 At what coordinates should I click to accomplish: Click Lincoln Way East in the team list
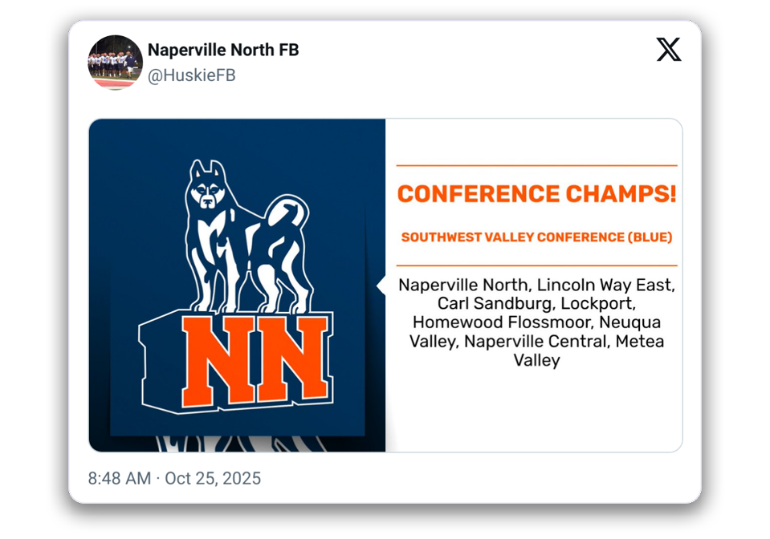pyautogui.click(x=605, y=286)
